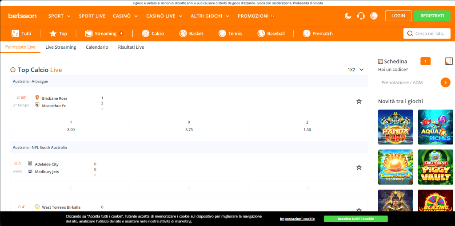The width and height of the screenshot is (455, 226).
Task: Open PROMOZIONI page
Action: 256,16
